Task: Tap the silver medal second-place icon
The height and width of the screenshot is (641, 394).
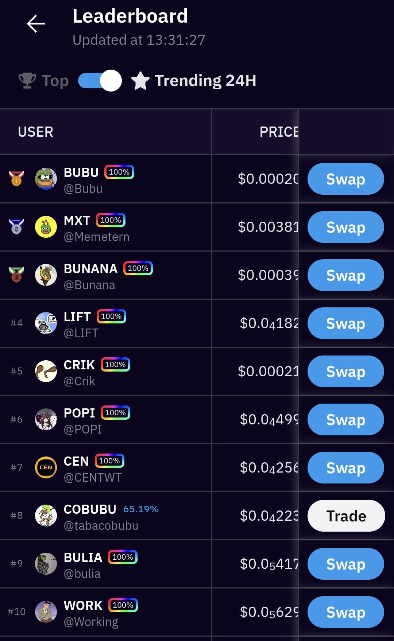Action: 16,227
